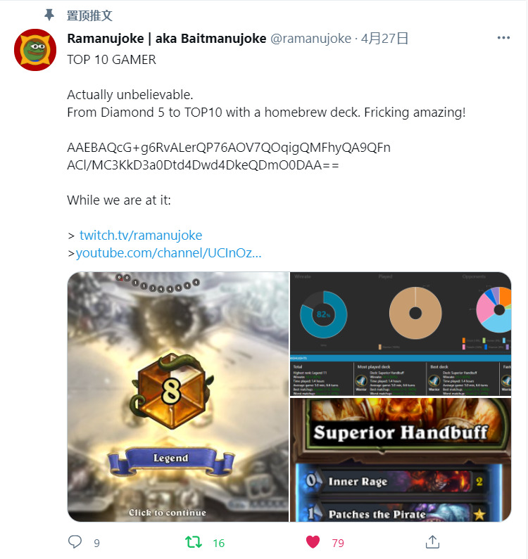Click the deck code text starting AAEBAQcG
The width and height of the screenshot is (528, 559).
[x=229, y=156]
